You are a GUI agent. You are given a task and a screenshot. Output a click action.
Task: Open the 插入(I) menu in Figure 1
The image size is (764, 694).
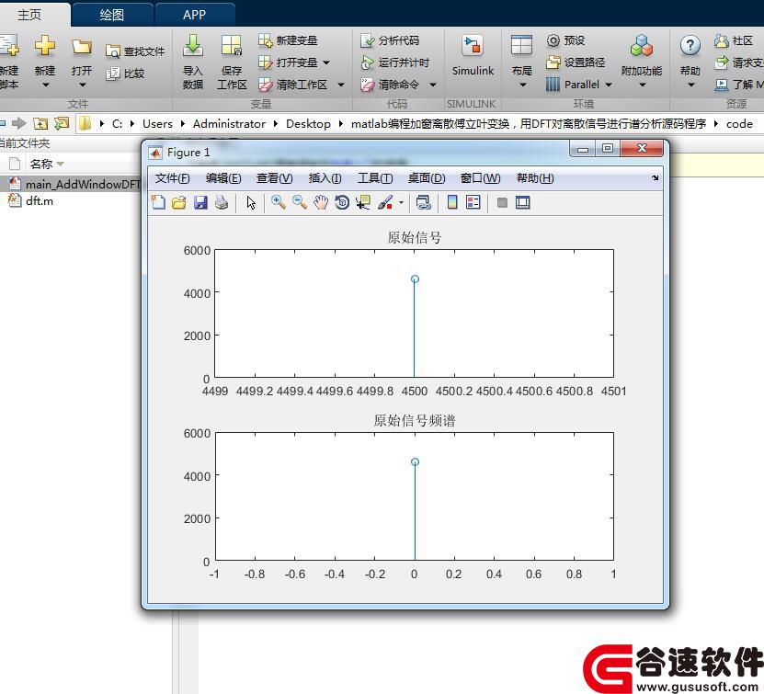[x=325, y=178]
